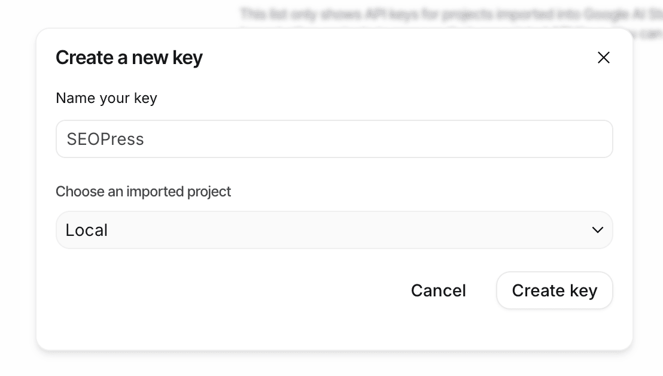Click on the SEOPress text in field
Screen dimensions: 663x376
(x=105, y=139)
